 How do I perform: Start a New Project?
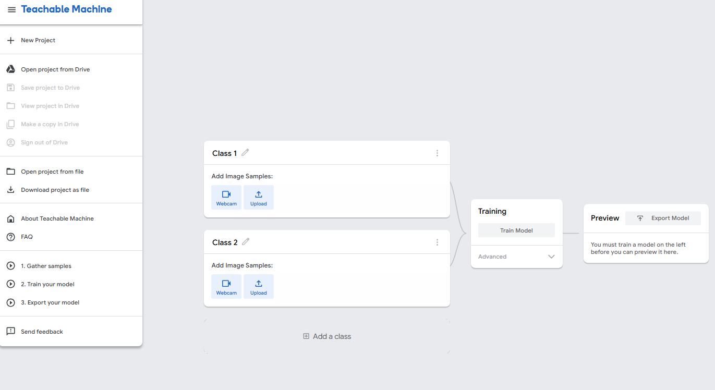(38, 40)
